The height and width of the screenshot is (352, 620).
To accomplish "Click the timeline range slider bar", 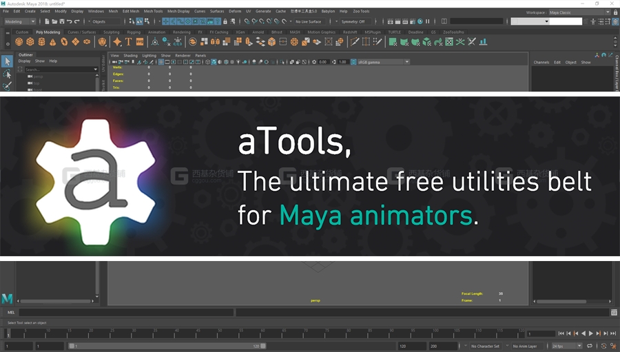I will tap(167, 346).
